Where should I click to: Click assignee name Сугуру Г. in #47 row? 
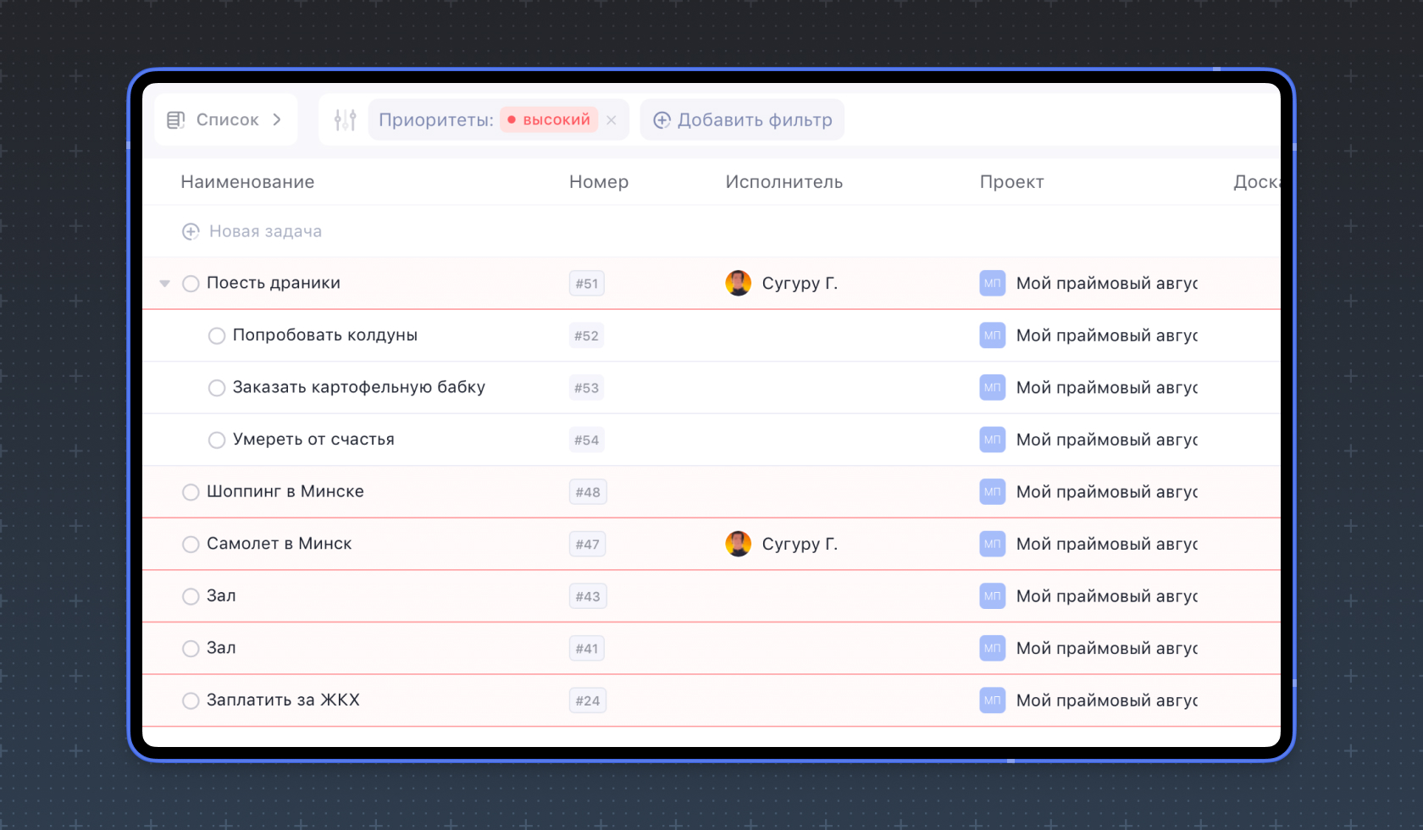tap(800, 544)
